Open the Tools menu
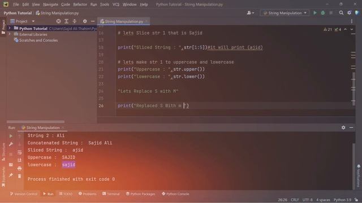 [x=104, y=5]
